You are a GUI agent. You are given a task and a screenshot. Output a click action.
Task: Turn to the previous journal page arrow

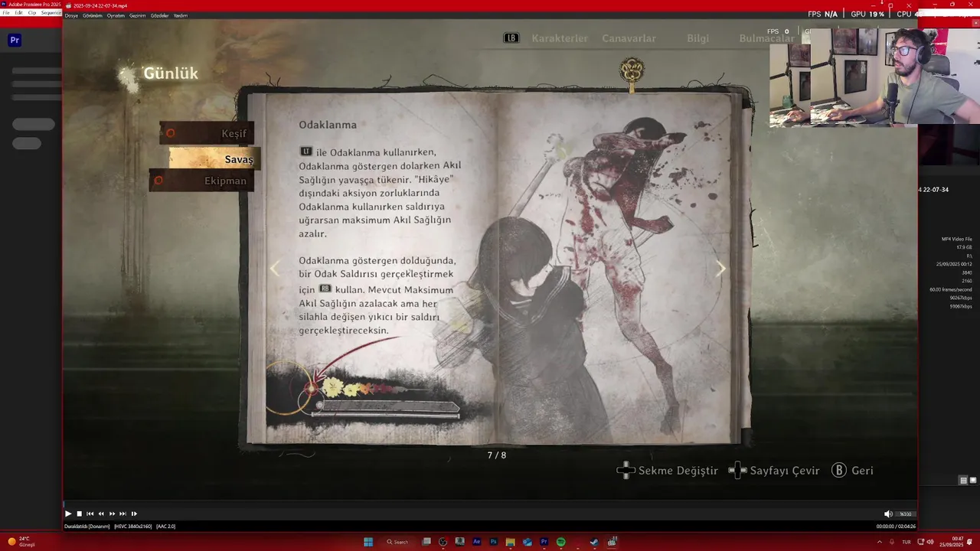275,269
